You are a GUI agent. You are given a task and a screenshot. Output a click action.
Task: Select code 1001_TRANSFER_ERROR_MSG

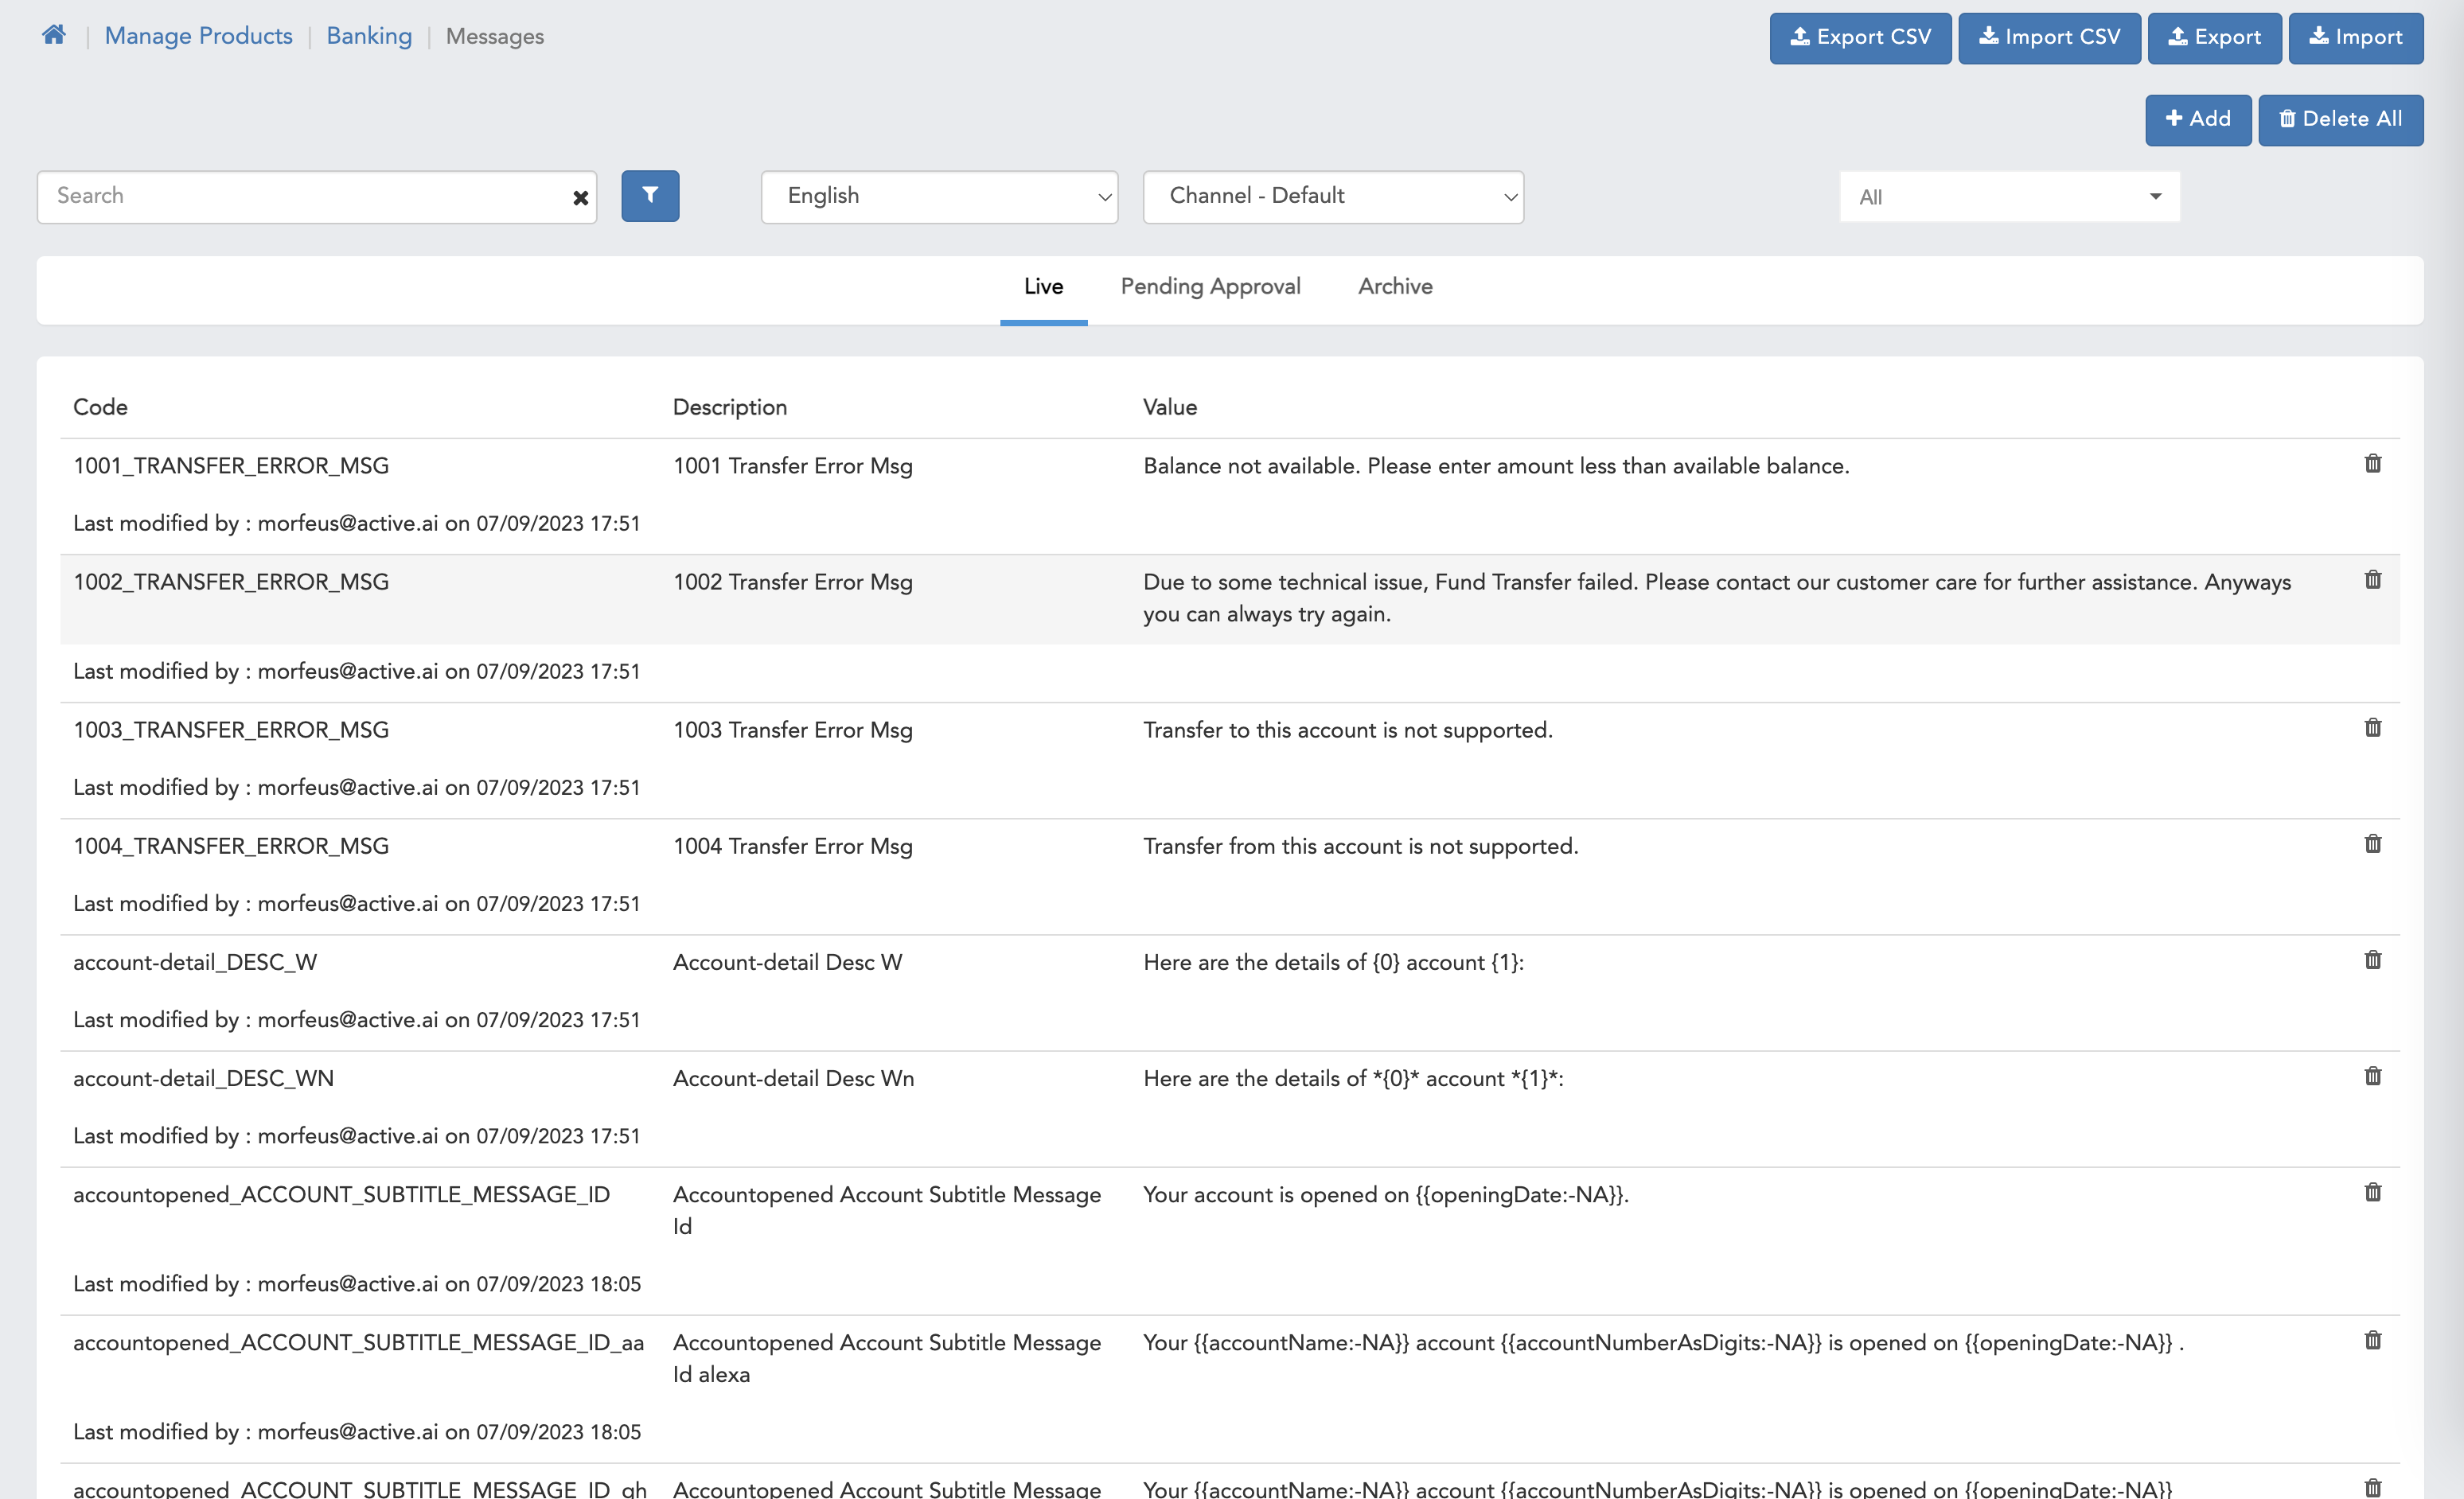231,466
